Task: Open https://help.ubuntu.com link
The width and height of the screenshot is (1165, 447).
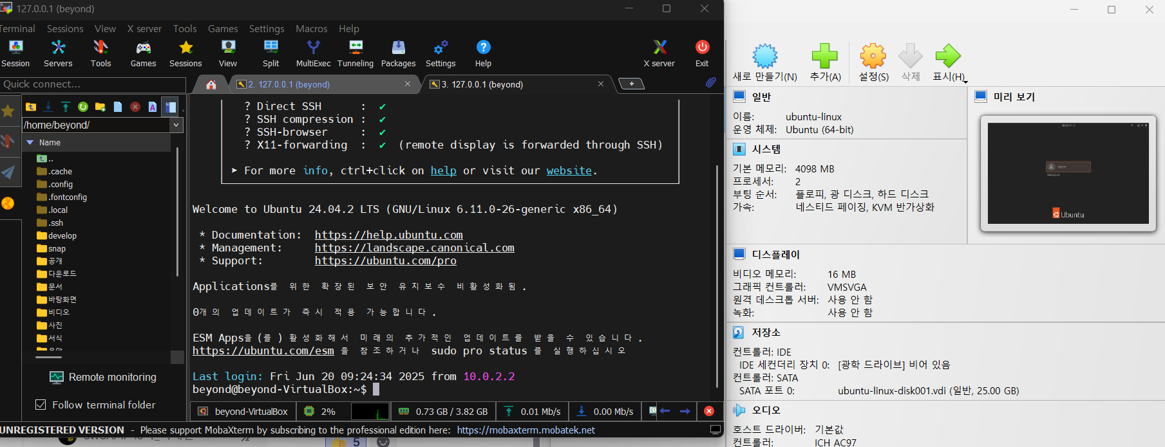Action: tap(389, 235)
